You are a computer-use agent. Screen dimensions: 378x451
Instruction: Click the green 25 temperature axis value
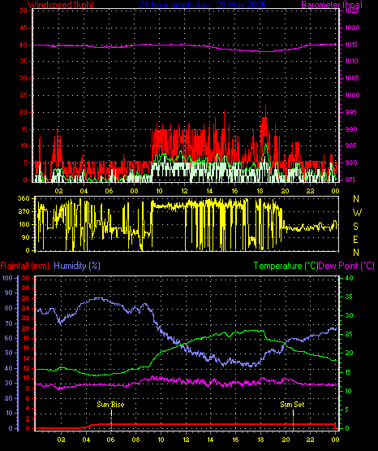point(349,334)
